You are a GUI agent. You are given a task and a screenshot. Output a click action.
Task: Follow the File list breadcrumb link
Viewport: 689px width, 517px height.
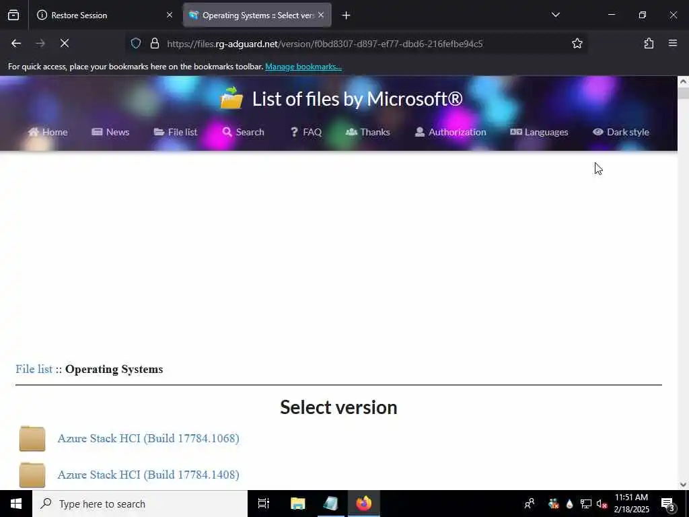34,370
